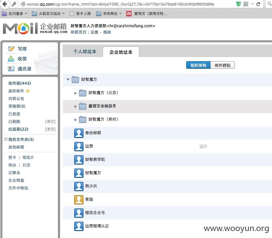Open 贺卡 greeting cards
272x238 pixels.
coord(12,157)
